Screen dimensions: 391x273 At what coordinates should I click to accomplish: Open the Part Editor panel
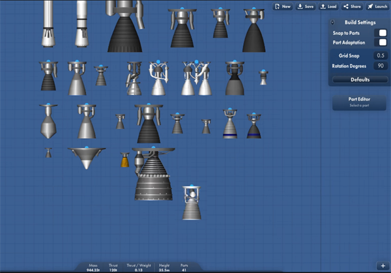point(360,102)
